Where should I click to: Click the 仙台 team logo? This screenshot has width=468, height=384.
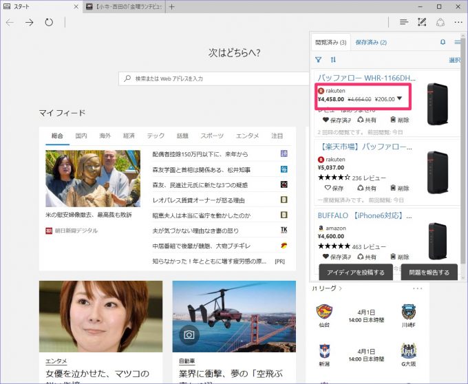point(324,312)
